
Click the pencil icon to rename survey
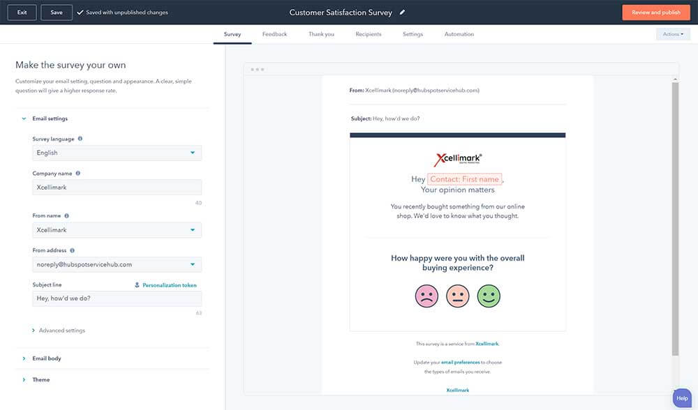tap(402, 13)
